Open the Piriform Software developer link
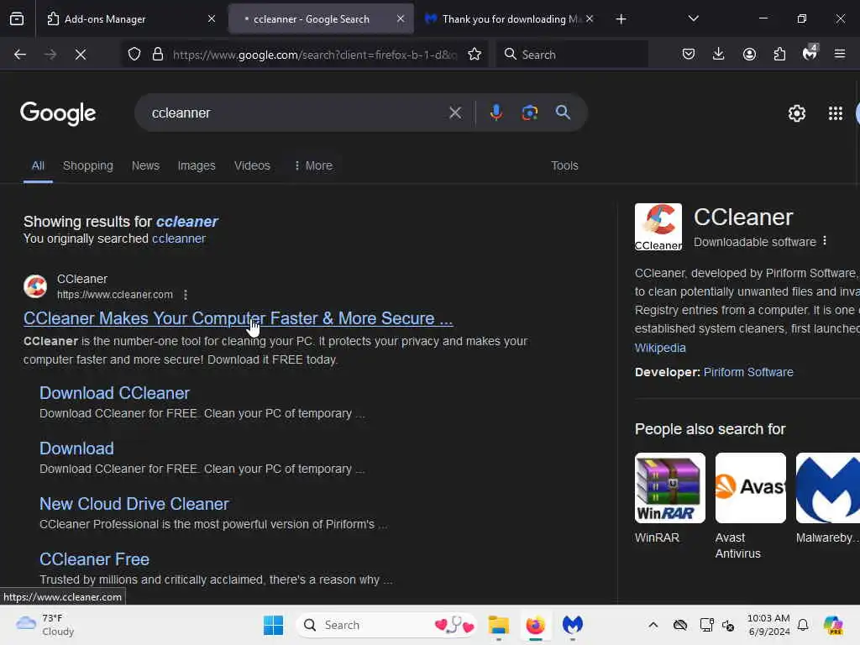This screenshot has height=645, width=860. (x=748, y=372)
